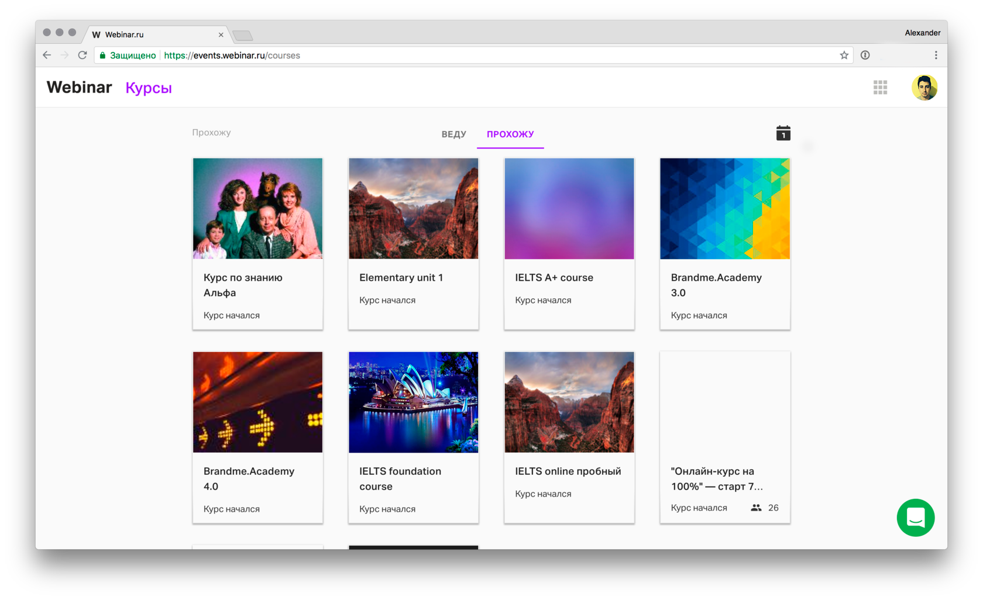Click the Brandme.Academy 3.0 title
The height and width of the screenshot is (600, 983).
click(x=716, y=285)
